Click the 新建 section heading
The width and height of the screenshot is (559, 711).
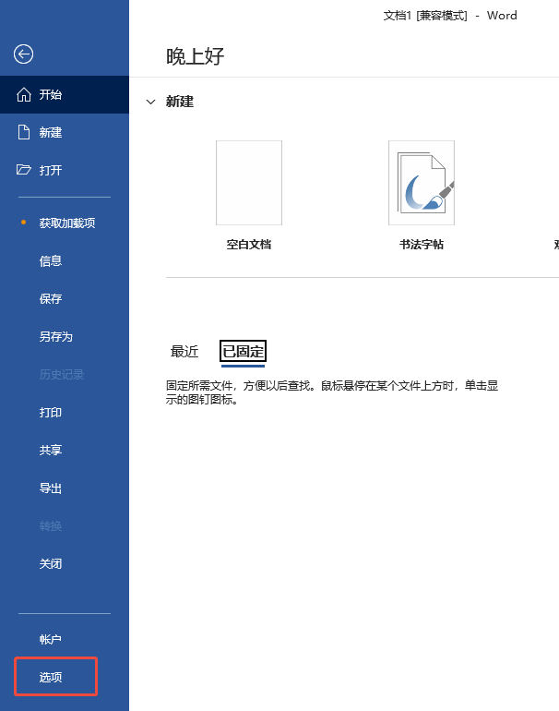click(179, 102)
